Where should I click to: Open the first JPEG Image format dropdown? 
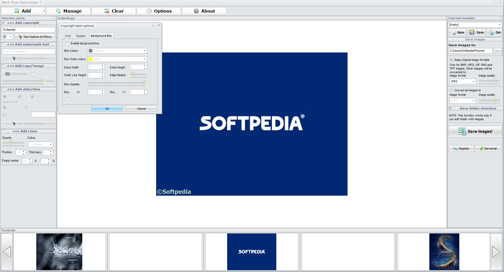click(x=462, y=81)
